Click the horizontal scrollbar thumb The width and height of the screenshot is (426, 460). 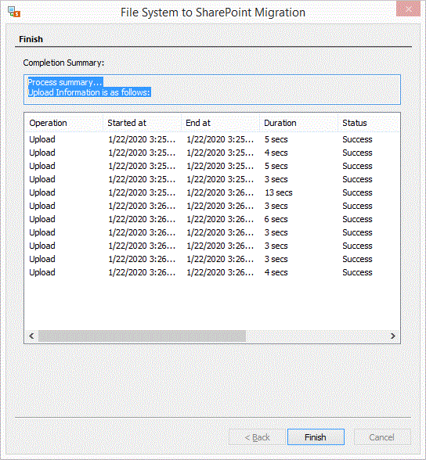[x=142, y=336]
